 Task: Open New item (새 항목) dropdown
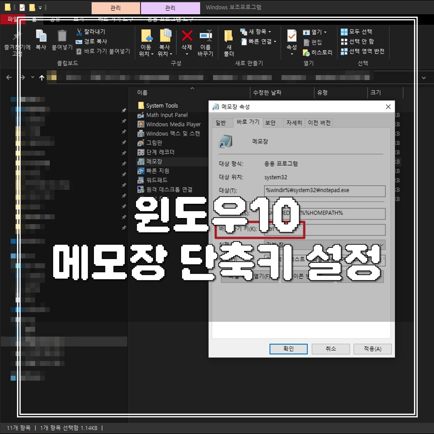coord(256,32)
